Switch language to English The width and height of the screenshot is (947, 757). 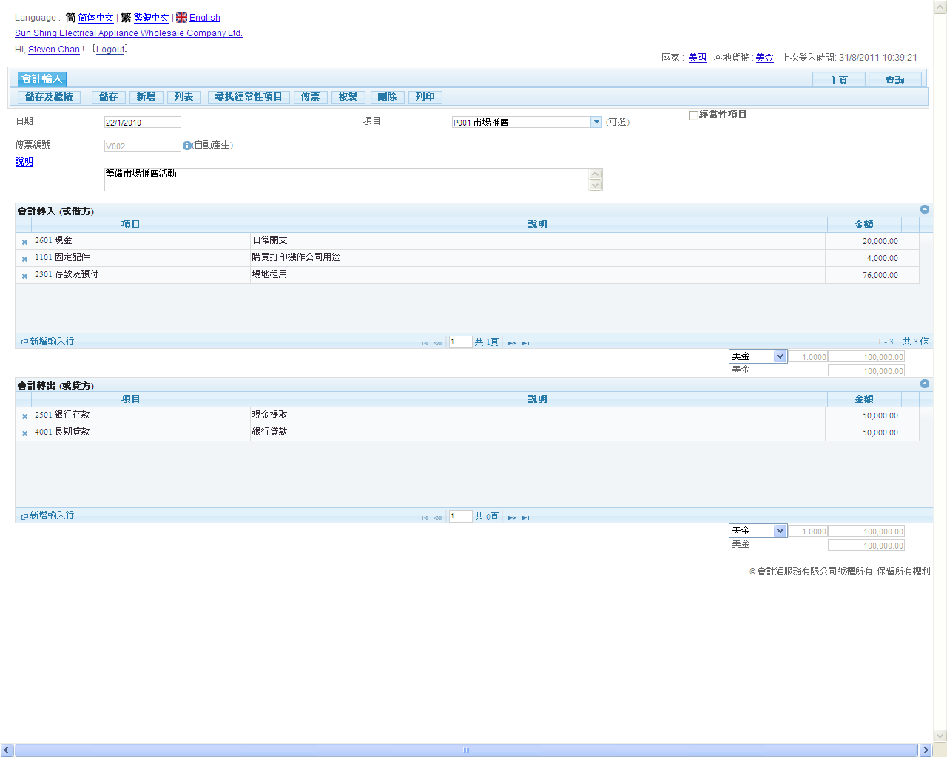click(x=204, y=18)
